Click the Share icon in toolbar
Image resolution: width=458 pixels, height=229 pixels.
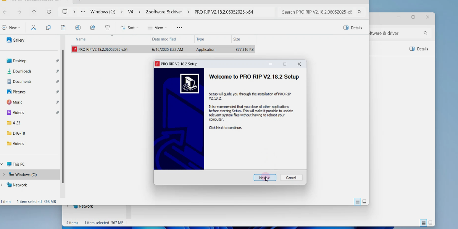click(93, 27)
